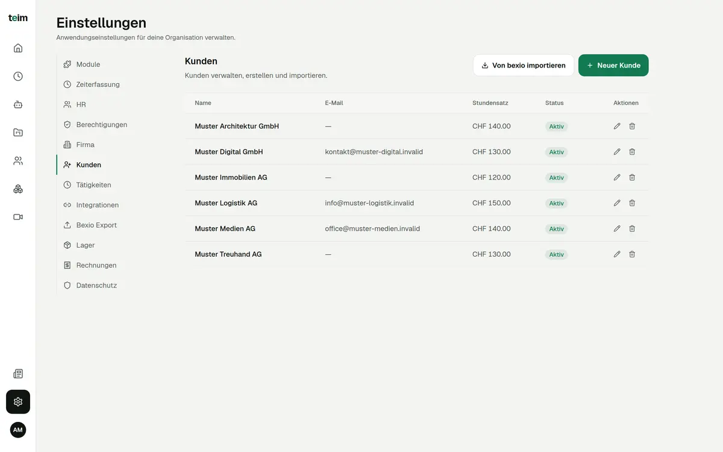Select the Muster Digital GmbH name
The image size is (723, 452).
coord(229,152)
